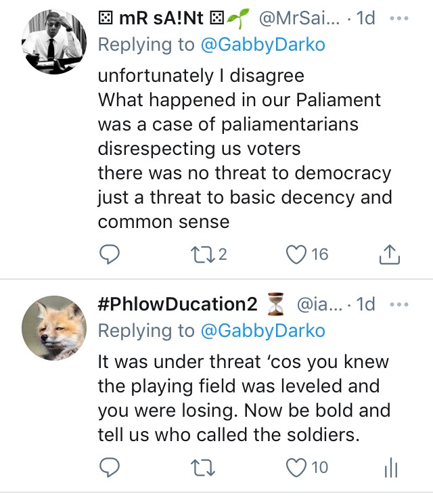The width and height of the screenshot is (433, 502).
Task: Open more options for #PhlowDucation2's tweet
Action: 399,304
